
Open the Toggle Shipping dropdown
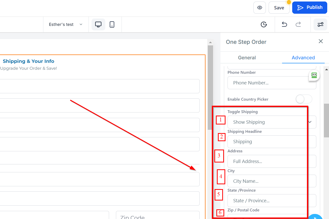[272, 122]
